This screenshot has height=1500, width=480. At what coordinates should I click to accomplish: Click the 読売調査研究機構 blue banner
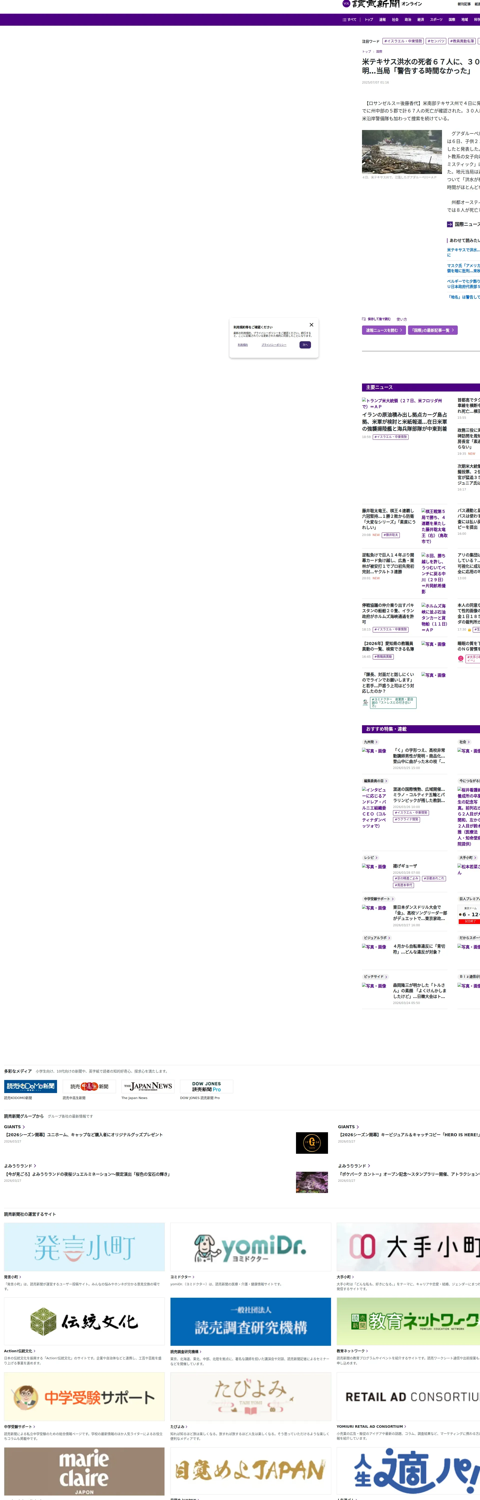click(250, 1322)
